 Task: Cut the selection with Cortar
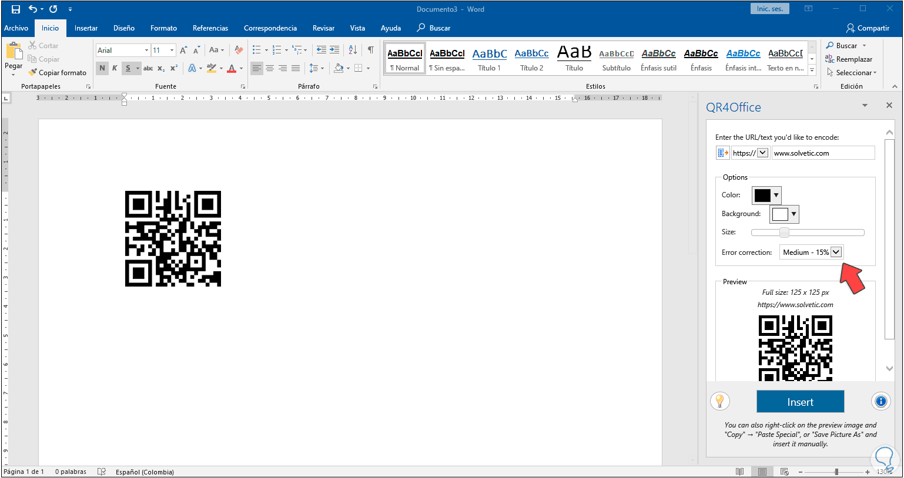[x=43, y=46]
